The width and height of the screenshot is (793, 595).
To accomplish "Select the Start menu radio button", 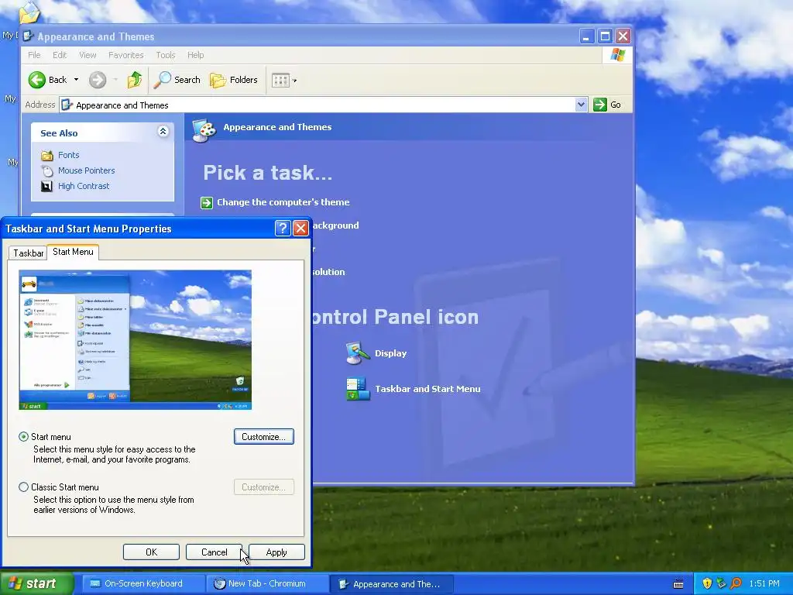I will click(23, 437).
